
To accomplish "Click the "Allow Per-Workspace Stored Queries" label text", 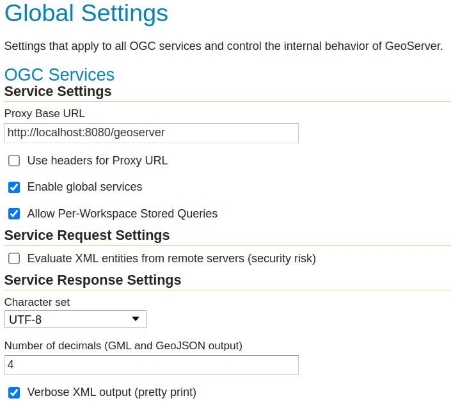I will (122, 214).
